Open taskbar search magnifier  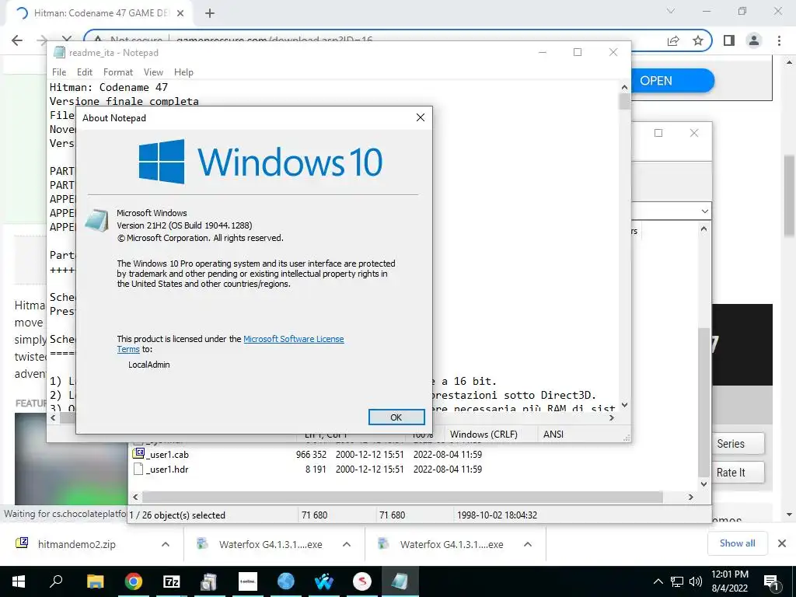coord(56,581)
